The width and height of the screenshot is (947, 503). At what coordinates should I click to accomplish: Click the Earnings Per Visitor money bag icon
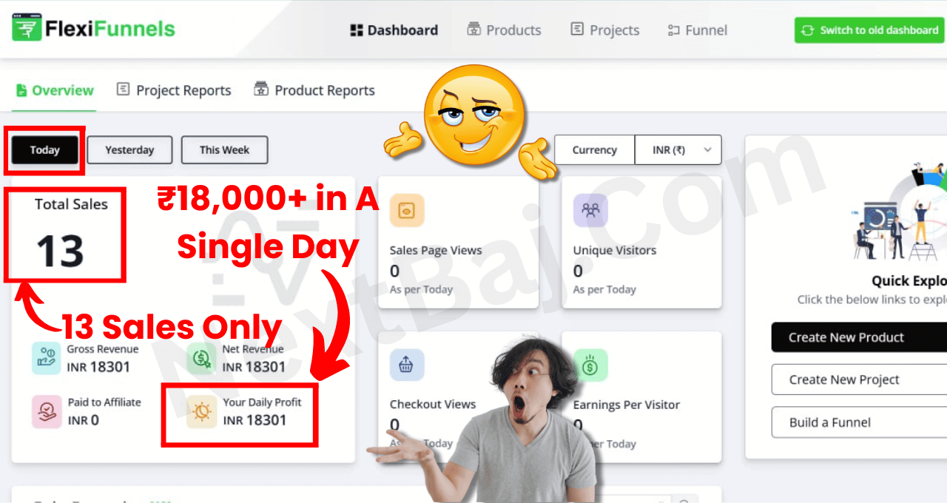click(x=590, y=365)
